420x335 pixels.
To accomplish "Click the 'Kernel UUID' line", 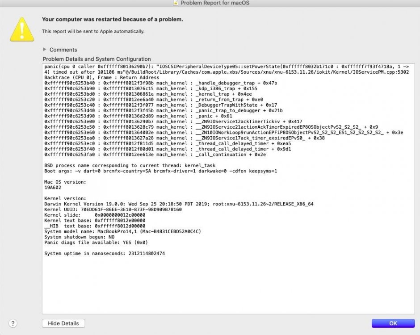I will pos(113,209).
